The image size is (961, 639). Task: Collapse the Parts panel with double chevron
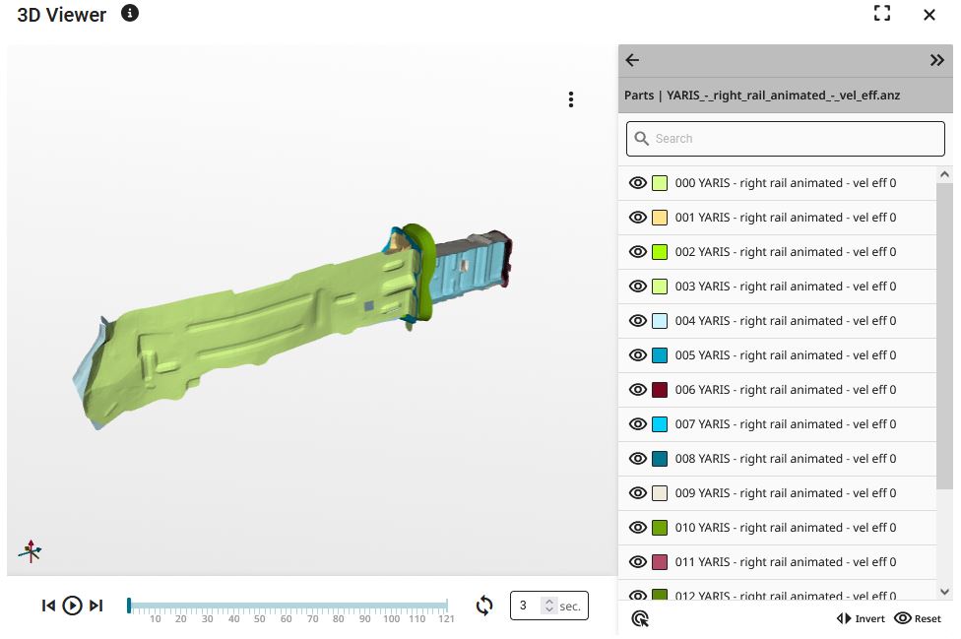(x=936, y=60)
